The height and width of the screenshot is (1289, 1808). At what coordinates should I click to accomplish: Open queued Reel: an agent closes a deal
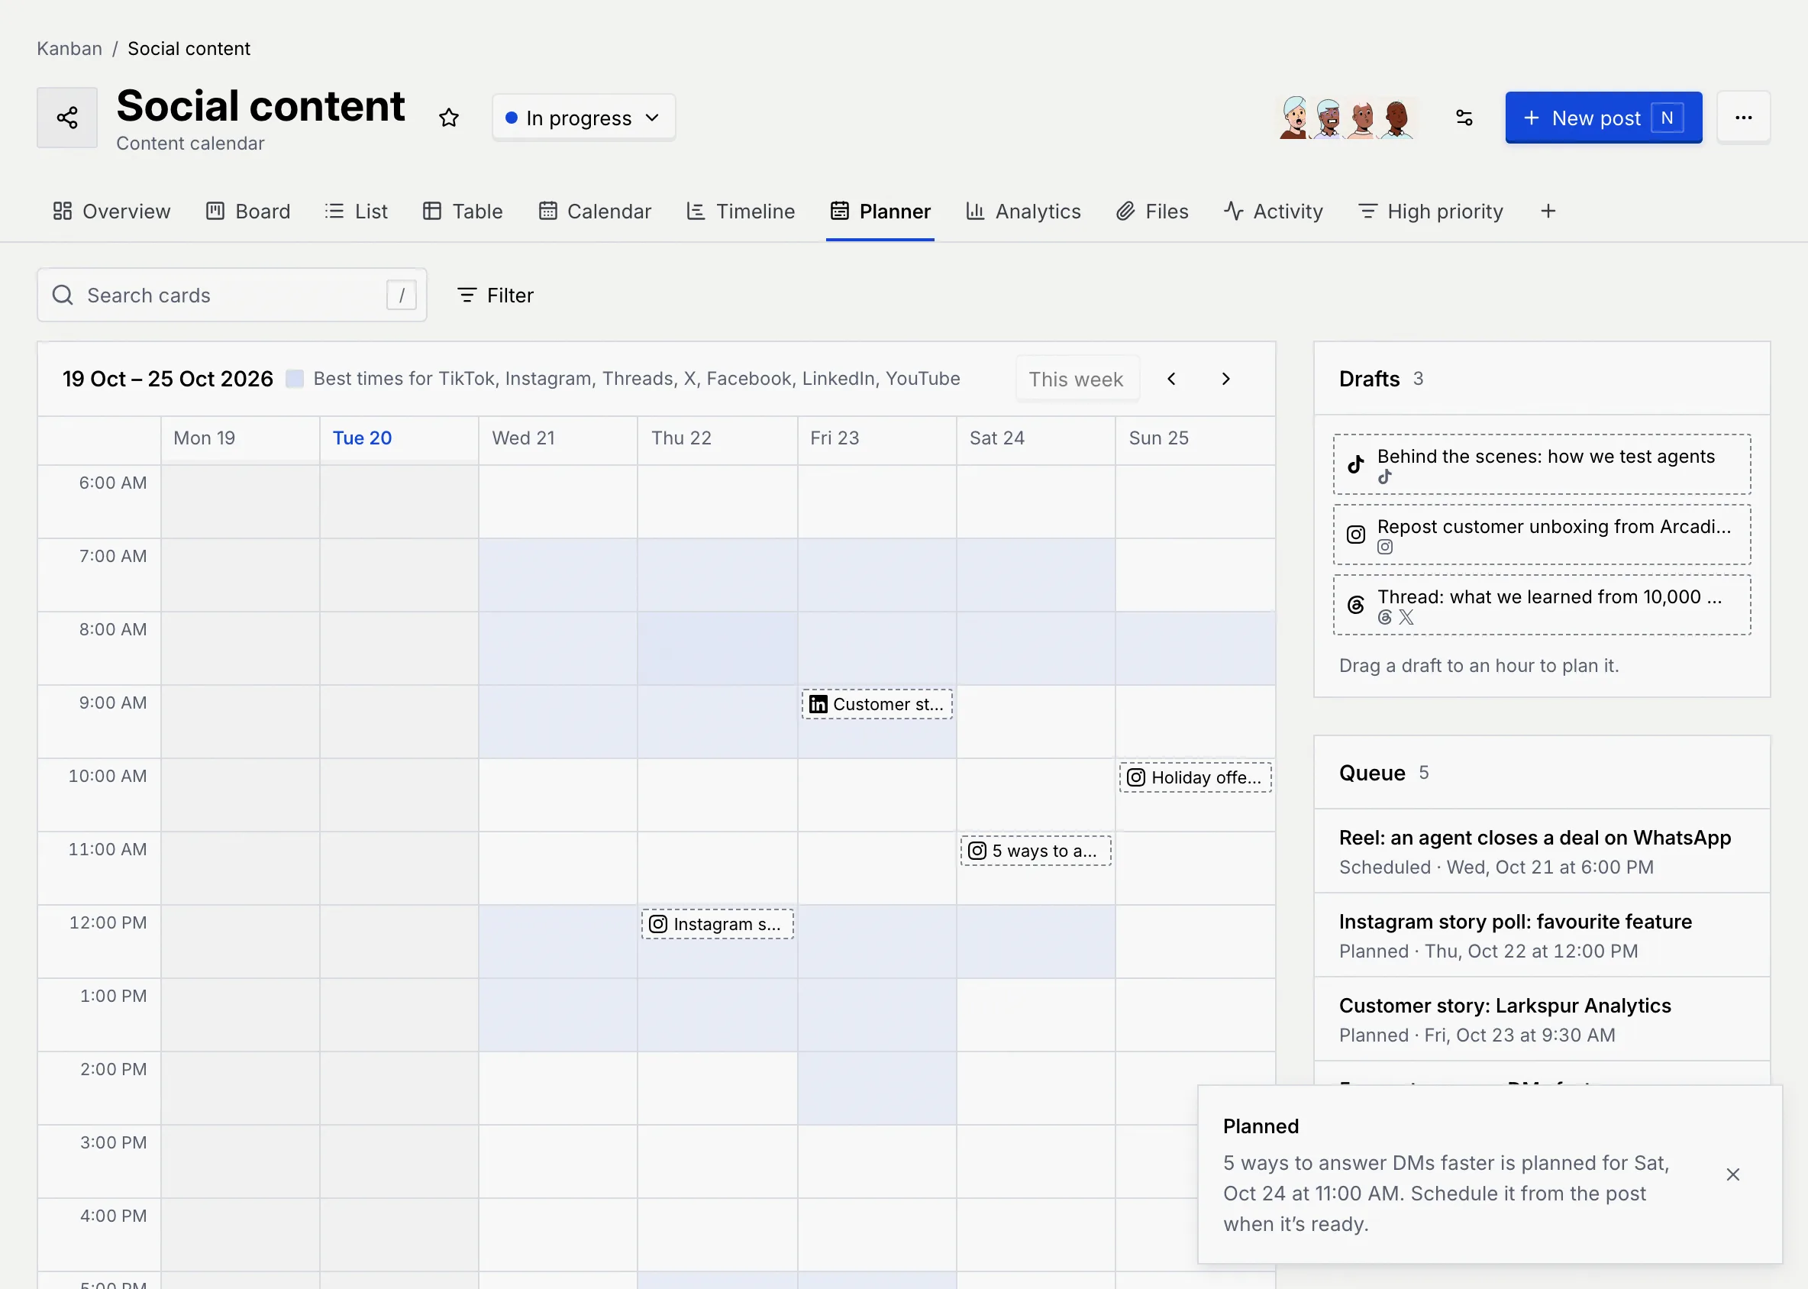point(1542,851)
